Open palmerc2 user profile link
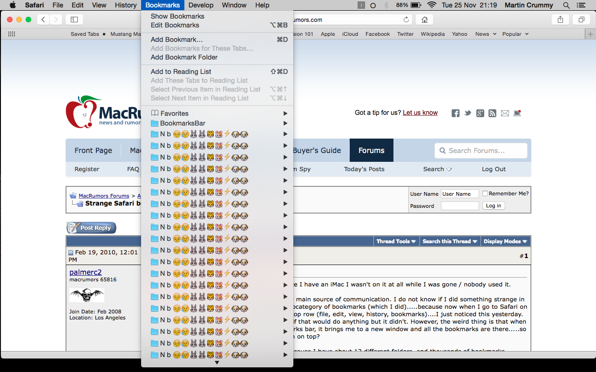 [86, 272]
